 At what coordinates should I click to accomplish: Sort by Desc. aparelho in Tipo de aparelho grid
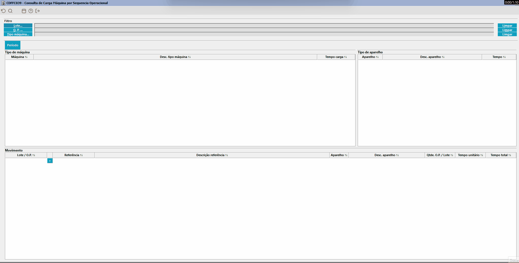click(x=432, y=57)
